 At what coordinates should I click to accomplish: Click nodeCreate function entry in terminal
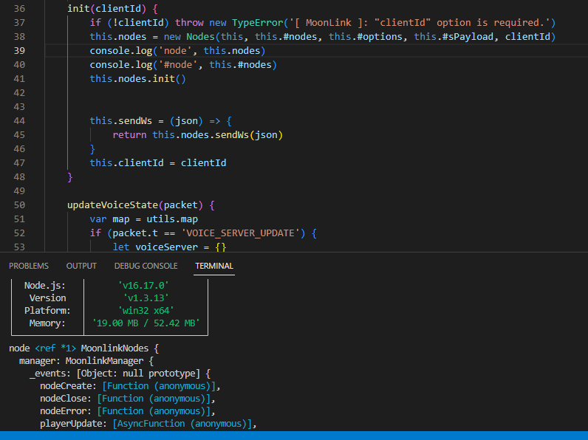click(x=130, y=386)
